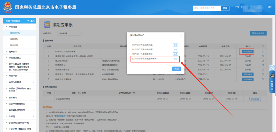This screenshot has width=276, height=132.
Task: Click the user avatar icon on right edge
Action: pos(272,67)
